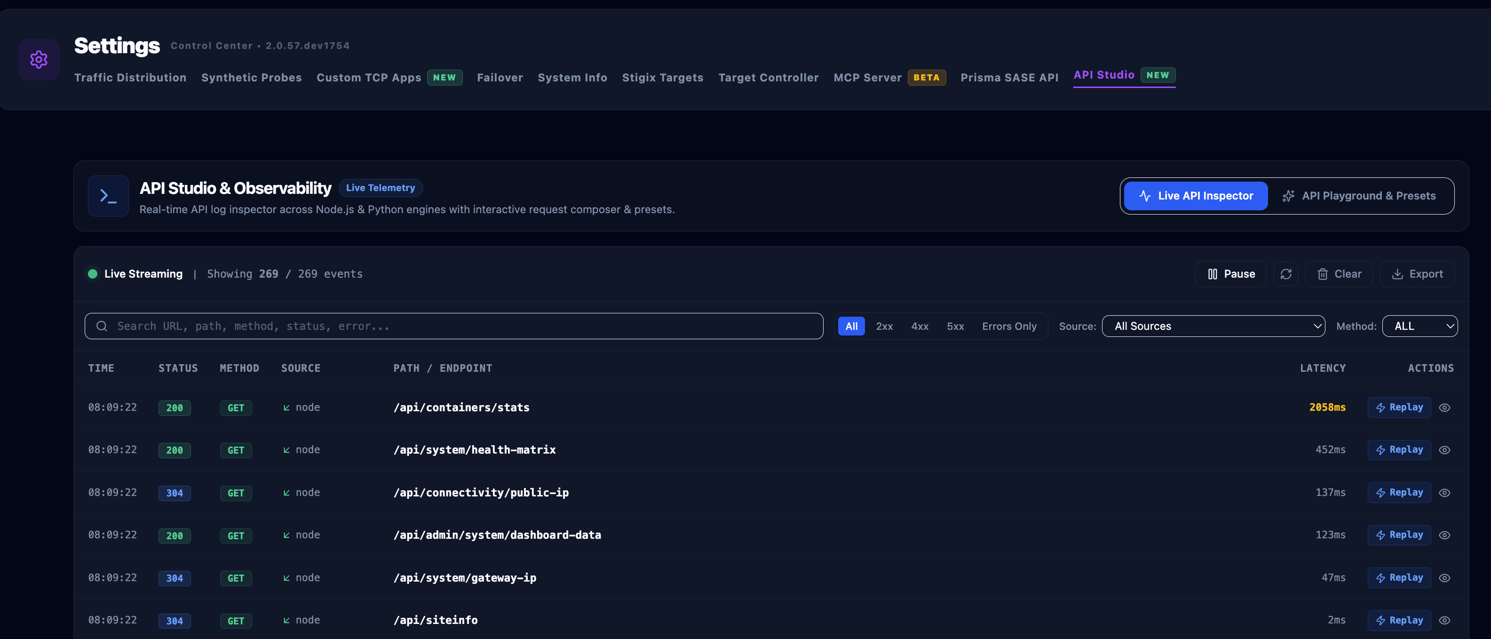Click the magnifier icon in the search box
Screen dimensions: 1491x639
click(102, 326)
